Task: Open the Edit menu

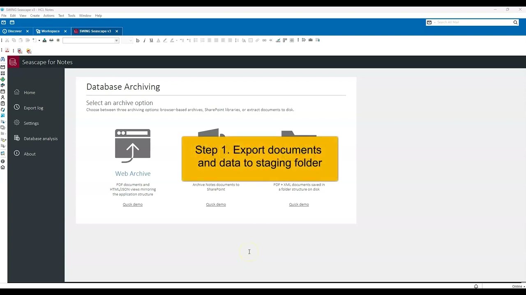Action: tap(13, 16)
